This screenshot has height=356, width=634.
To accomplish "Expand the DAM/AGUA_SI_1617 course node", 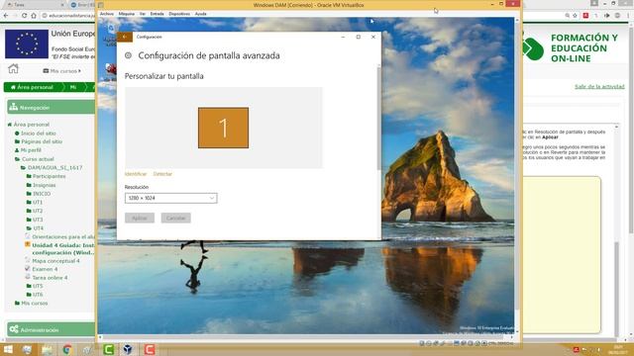I will click(x=55, y=167).
